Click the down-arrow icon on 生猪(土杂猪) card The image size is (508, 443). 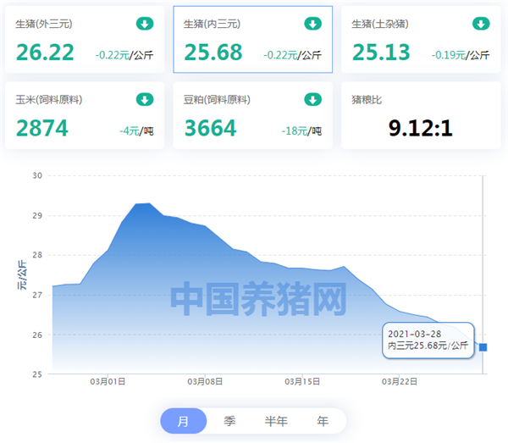(481, 24)
